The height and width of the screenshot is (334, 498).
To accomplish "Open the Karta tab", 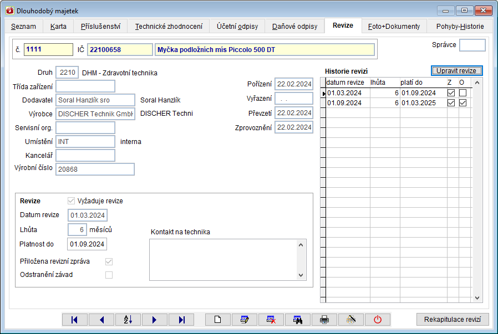I will pos(58,27).
